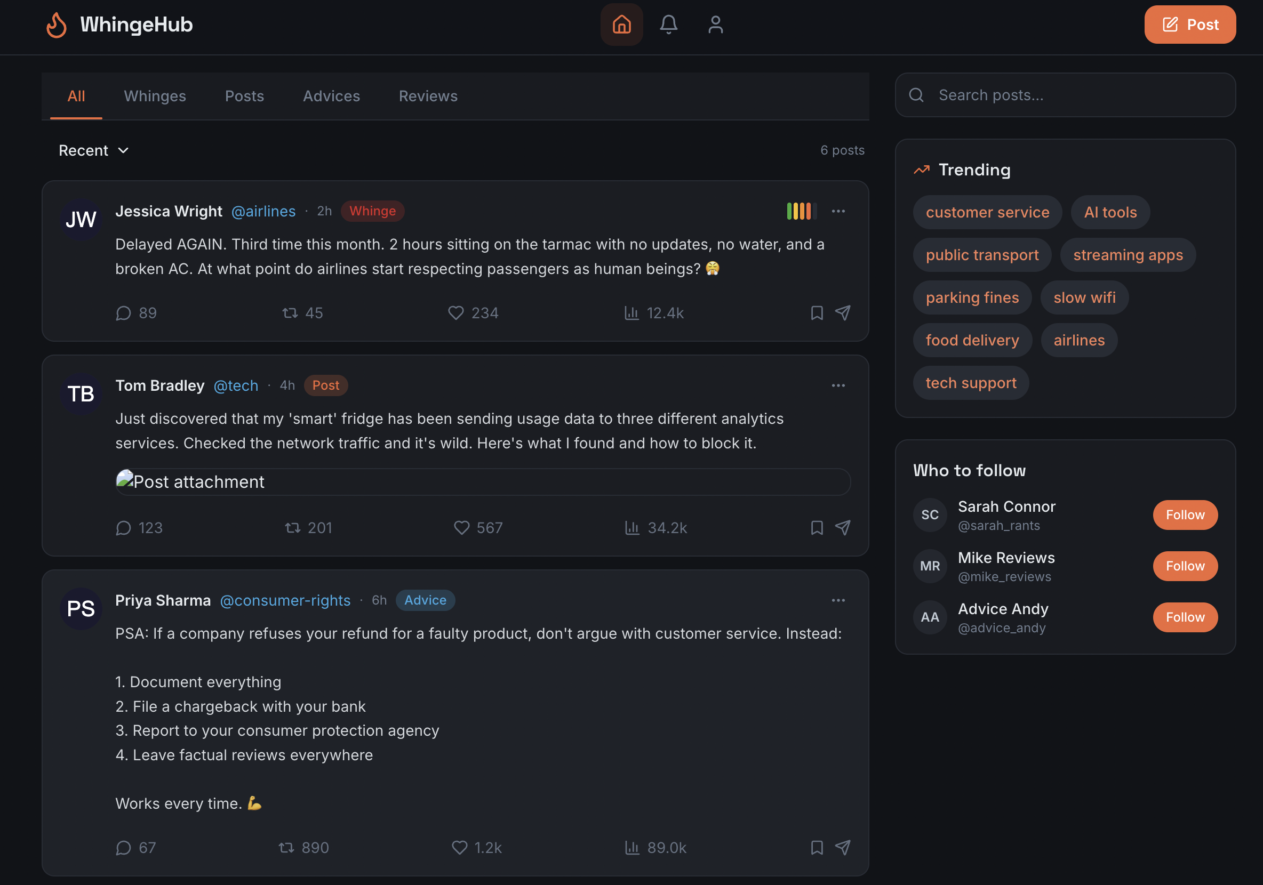
Task: Click the comment icon on Tom Bradley's post
Action: (124, 528)
